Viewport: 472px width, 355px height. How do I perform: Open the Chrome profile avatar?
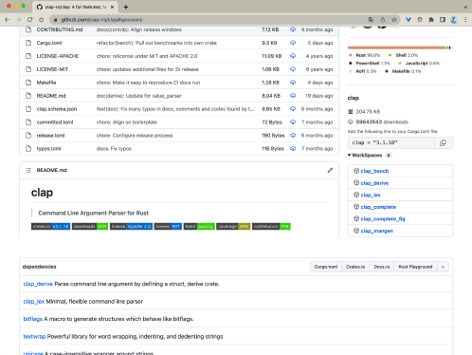[454, 20]
